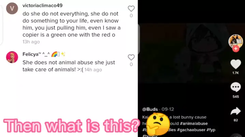Open victoriaclimaco49's brown V avatar

(x=12, y=8)
